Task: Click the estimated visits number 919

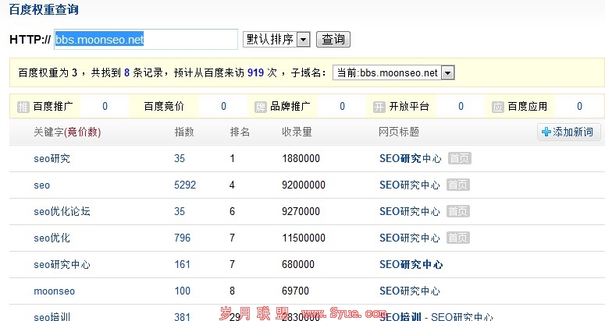Action: point(255,72)
